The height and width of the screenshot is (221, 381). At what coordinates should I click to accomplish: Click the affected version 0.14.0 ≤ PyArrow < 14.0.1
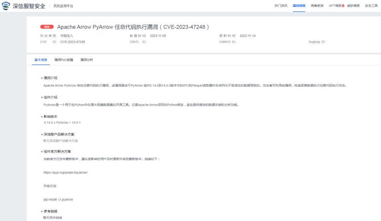click(62, 123)
